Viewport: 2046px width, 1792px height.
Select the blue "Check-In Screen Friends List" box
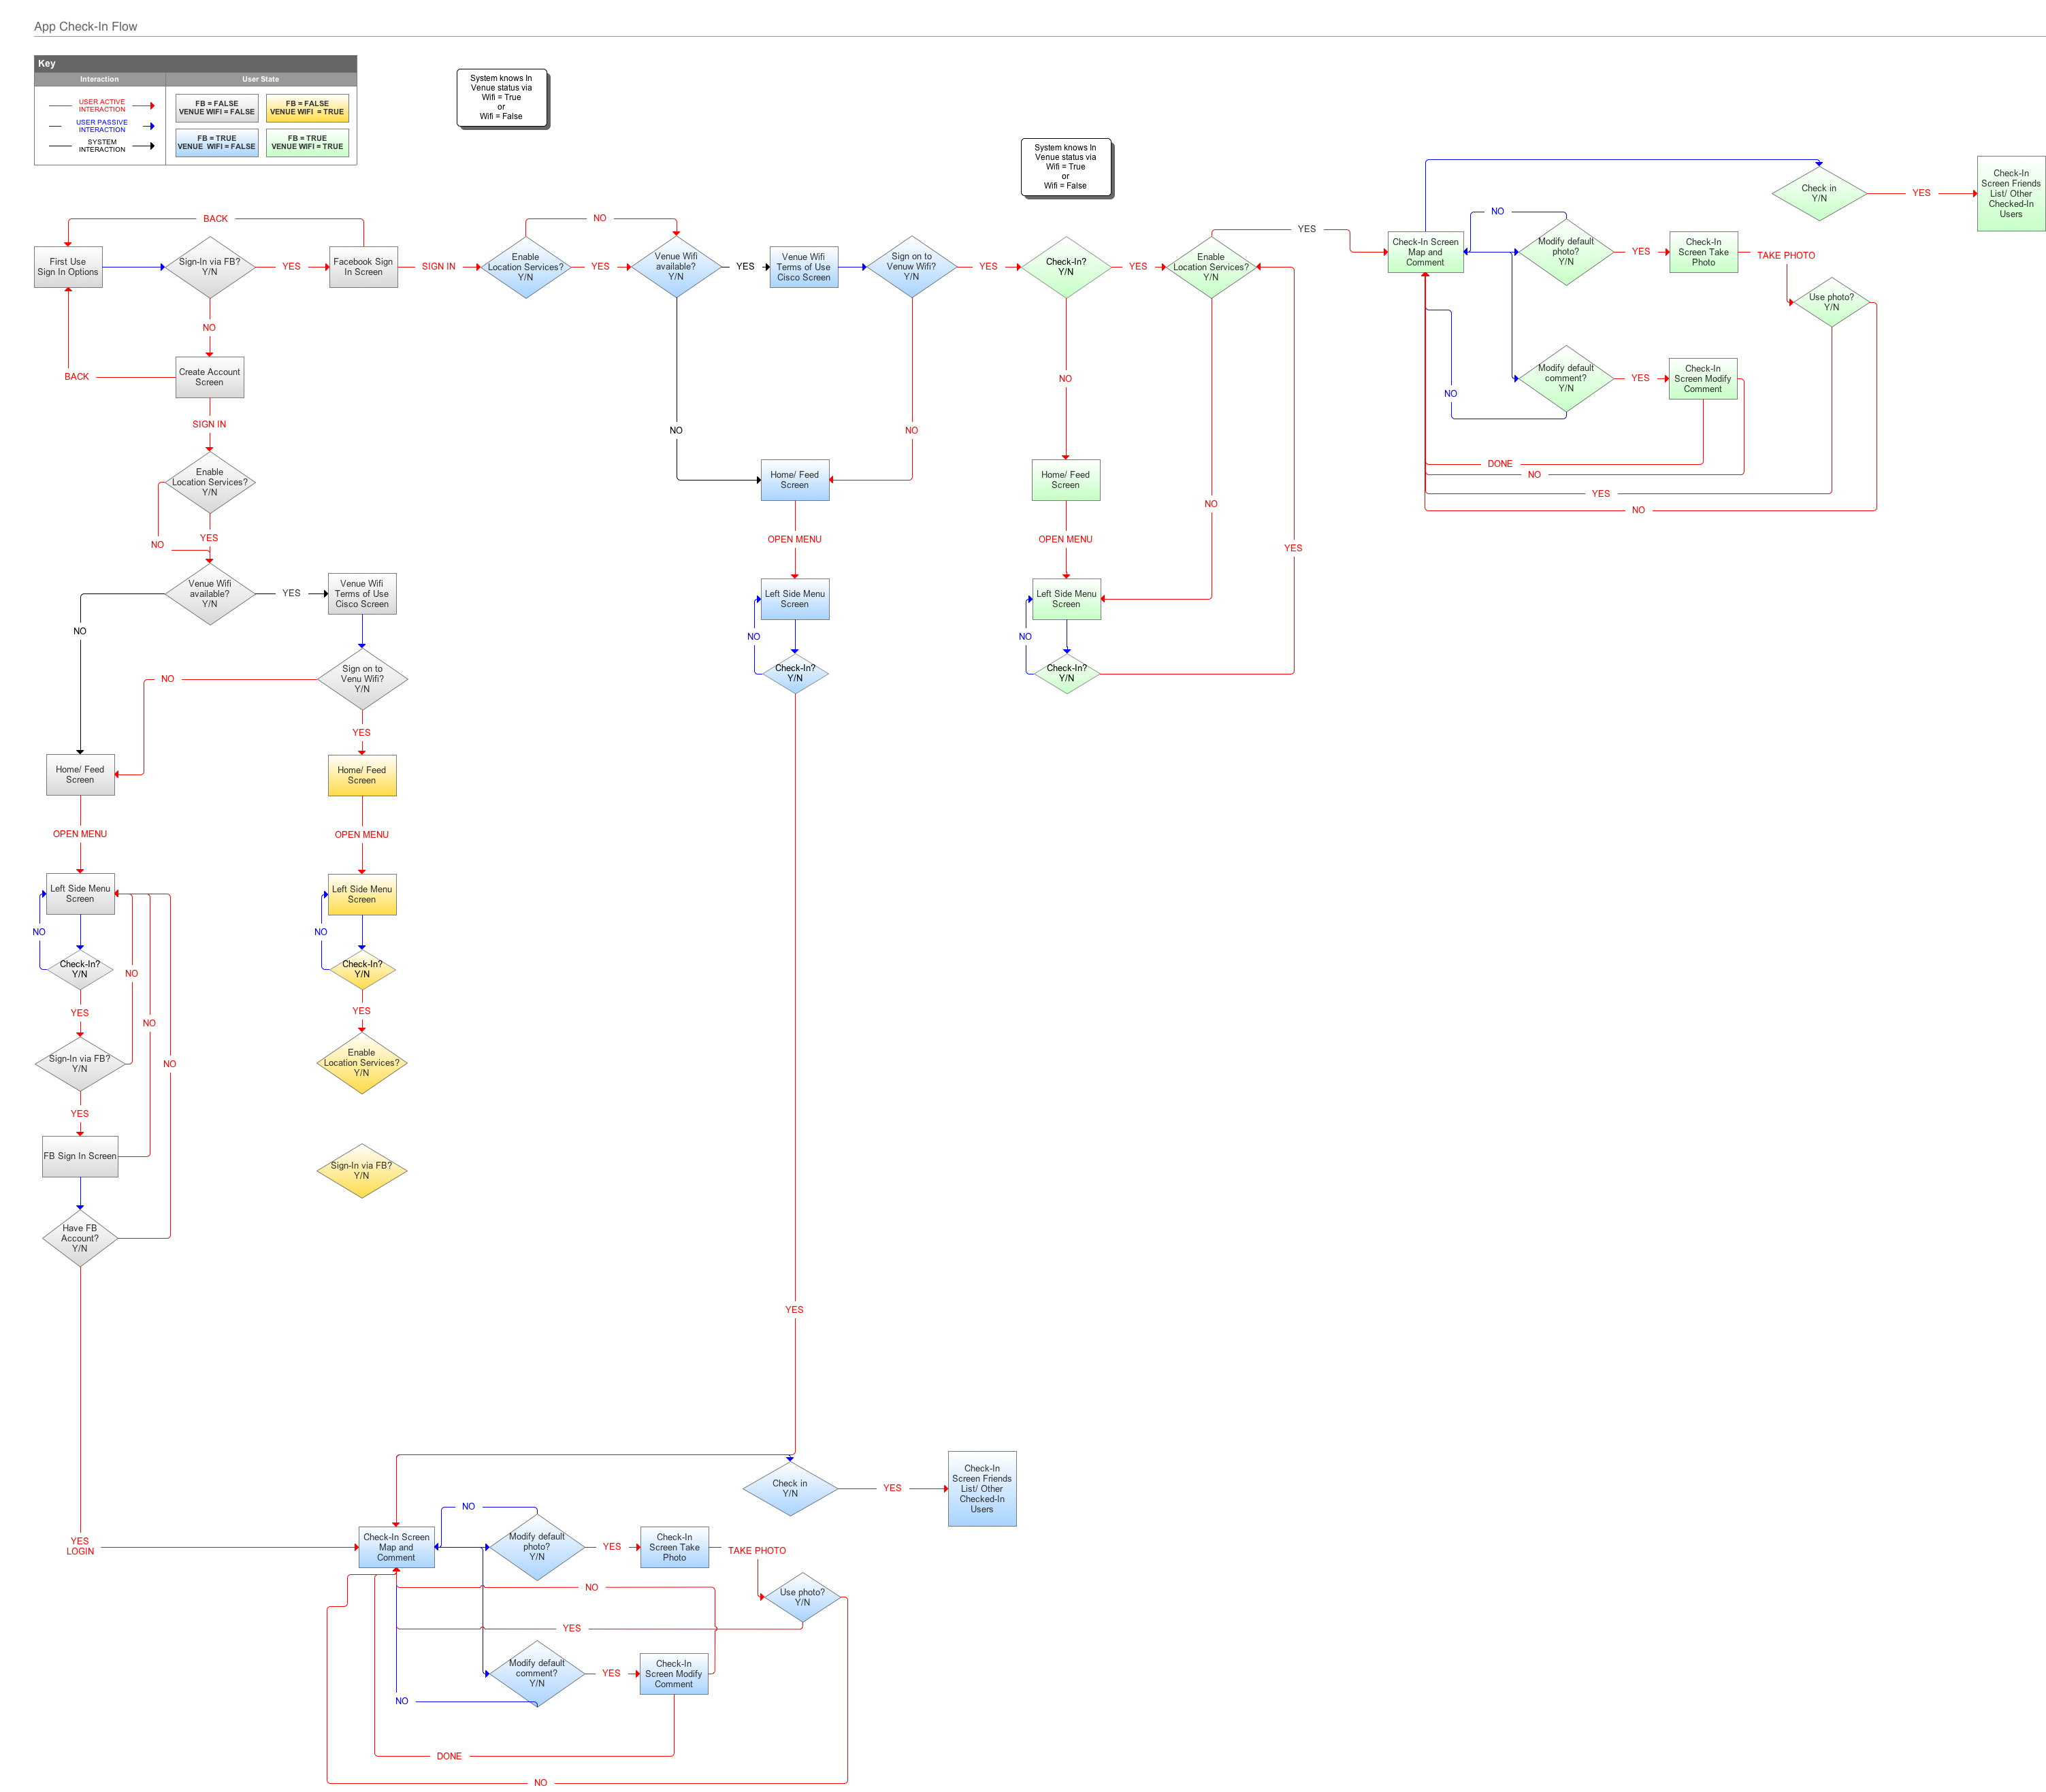(x=982, y=1489)
